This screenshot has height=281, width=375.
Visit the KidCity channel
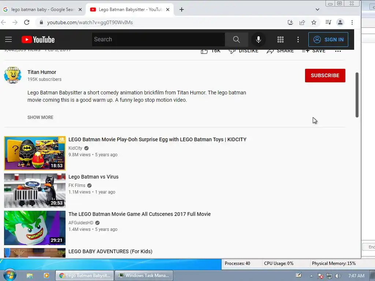[75, 148]
